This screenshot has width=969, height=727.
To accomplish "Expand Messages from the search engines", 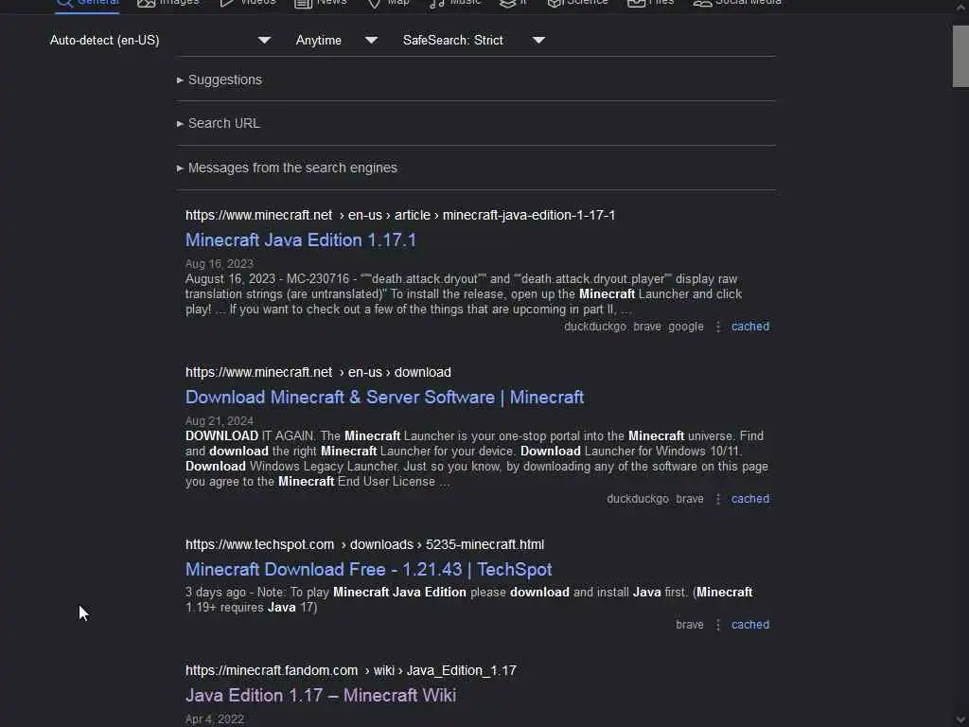I will pos(287,168).
